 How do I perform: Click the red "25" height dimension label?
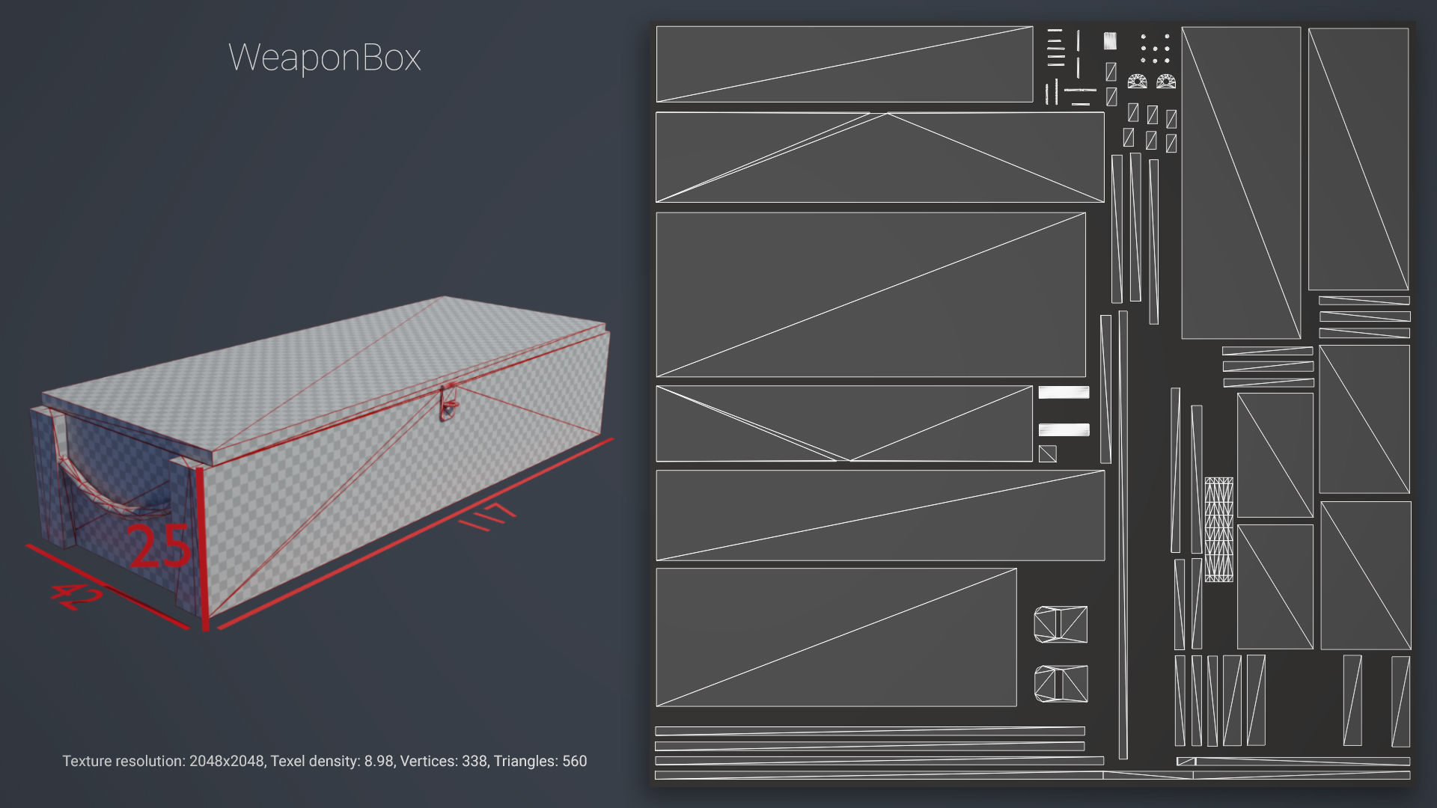159,547
